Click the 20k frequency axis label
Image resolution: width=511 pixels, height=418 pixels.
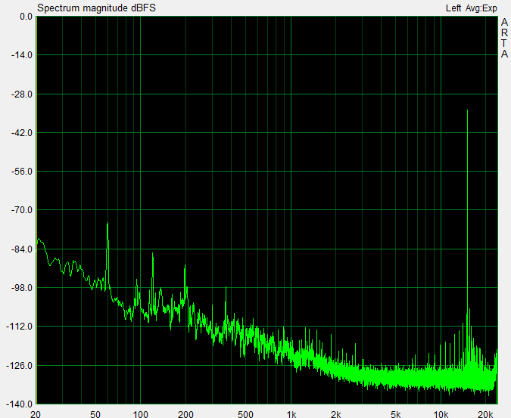tap(485, 414)
